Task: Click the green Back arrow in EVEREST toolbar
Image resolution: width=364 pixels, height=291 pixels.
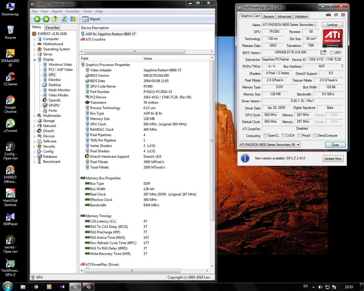Action: pos(37,19)
